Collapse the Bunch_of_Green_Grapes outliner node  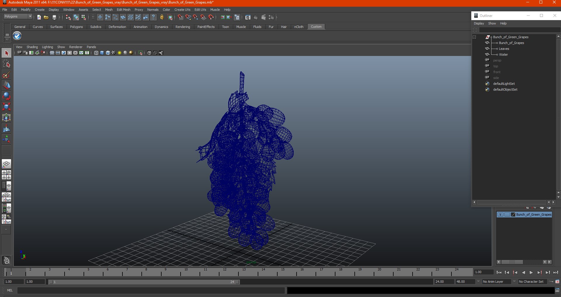pyautogui.click(x=475, y=37)
